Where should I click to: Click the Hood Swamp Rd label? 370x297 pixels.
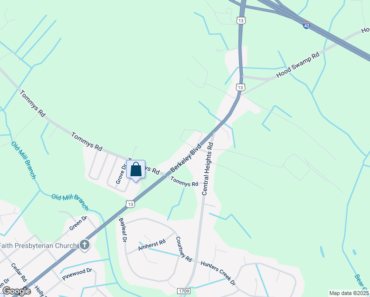[298, 65]
